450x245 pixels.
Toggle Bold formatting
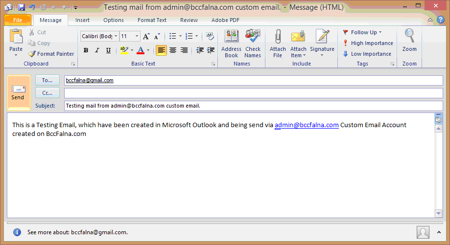tap(86, 50)
